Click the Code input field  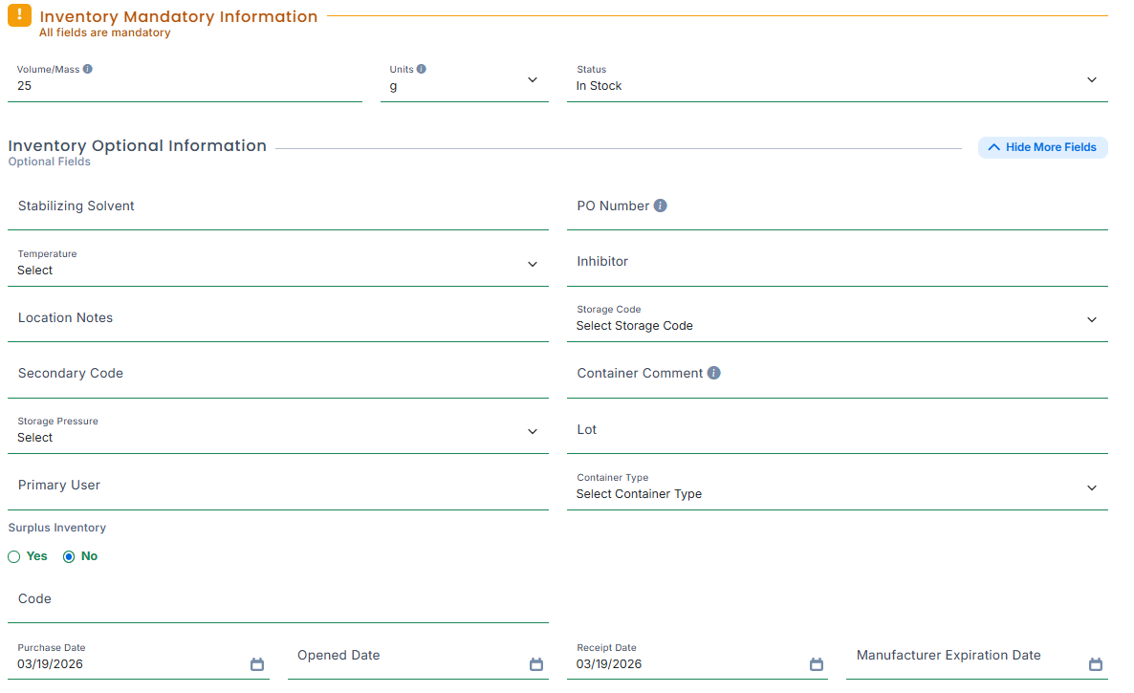pos(277,601)
